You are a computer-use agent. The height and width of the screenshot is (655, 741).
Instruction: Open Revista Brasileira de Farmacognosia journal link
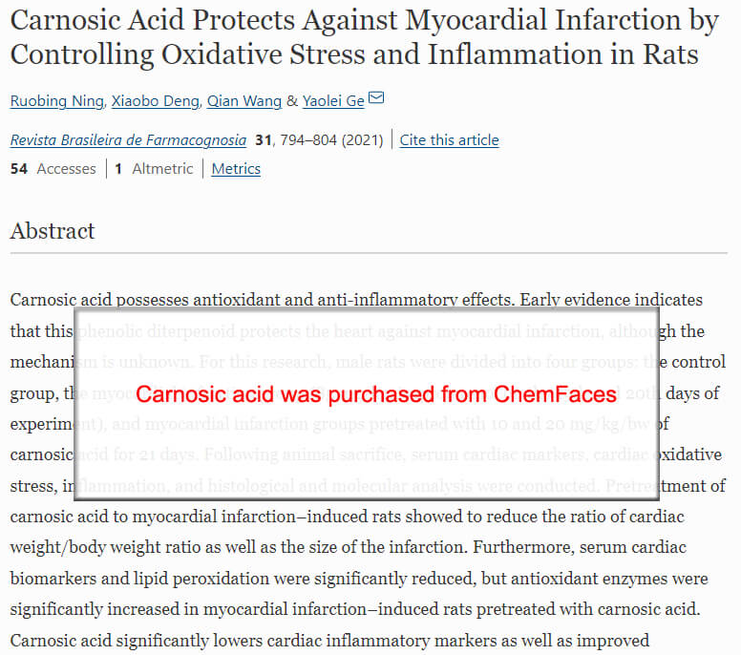(128, 140)
